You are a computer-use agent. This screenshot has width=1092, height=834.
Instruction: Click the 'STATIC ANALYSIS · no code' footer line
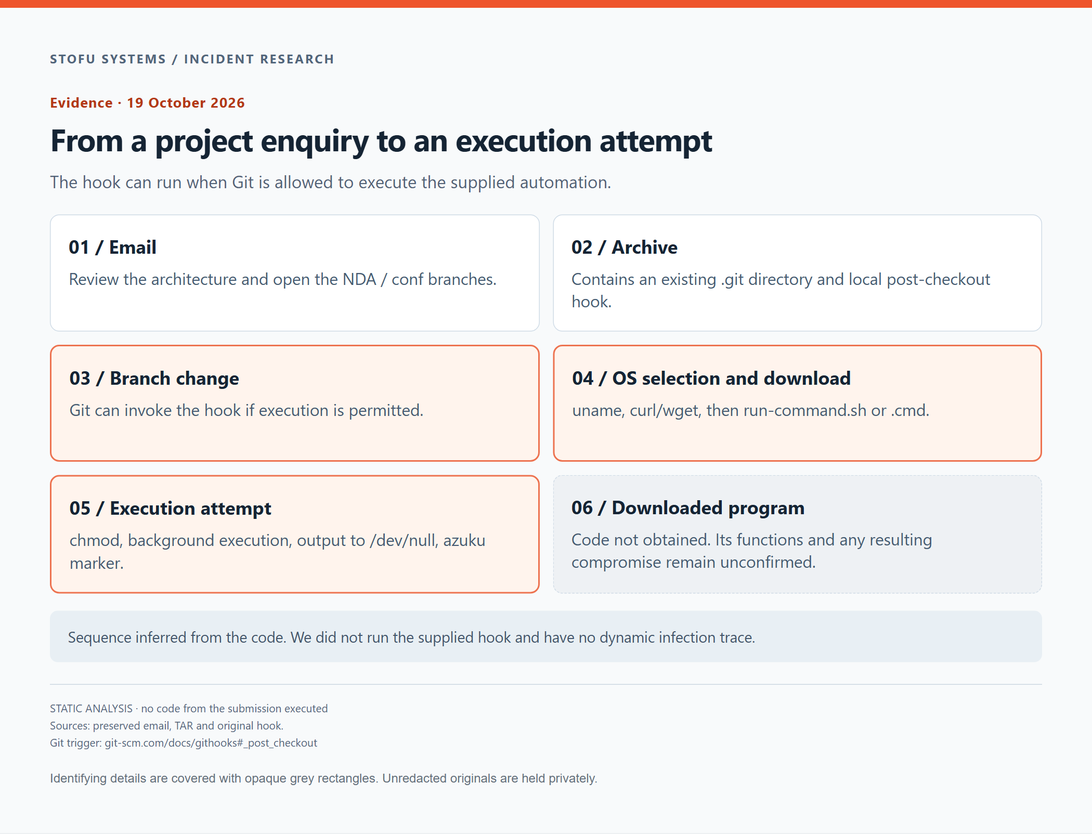[x=189, y=709]
